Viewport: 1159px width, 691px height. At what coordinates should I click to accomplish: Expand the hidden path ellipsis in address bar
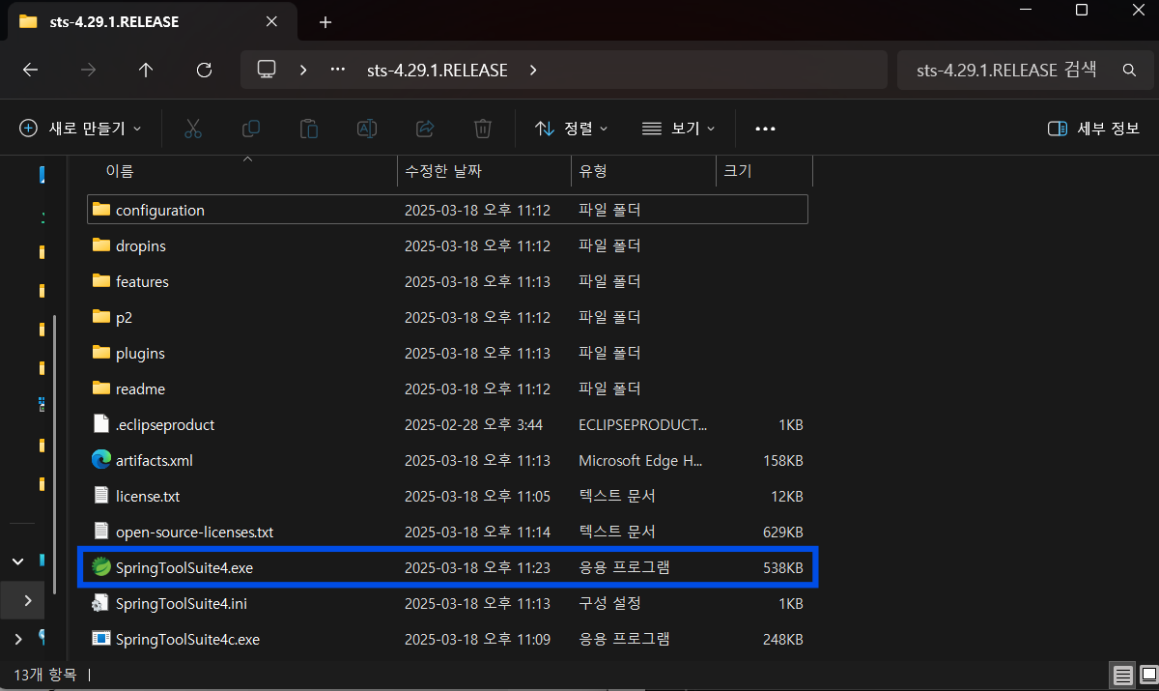337,70
